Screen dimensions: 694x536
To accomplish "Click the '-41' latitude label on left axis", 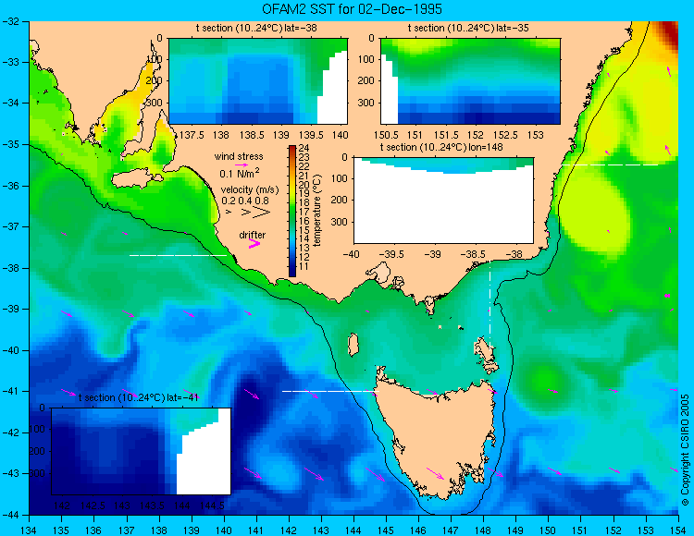I will pos(10,392).
